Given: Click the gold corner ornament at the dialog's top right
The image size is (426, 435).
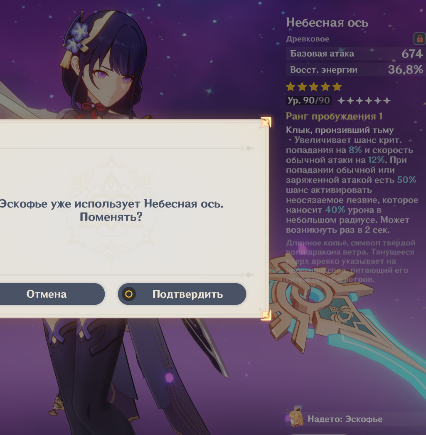Looking at the screenshot, I should [266, 123].
